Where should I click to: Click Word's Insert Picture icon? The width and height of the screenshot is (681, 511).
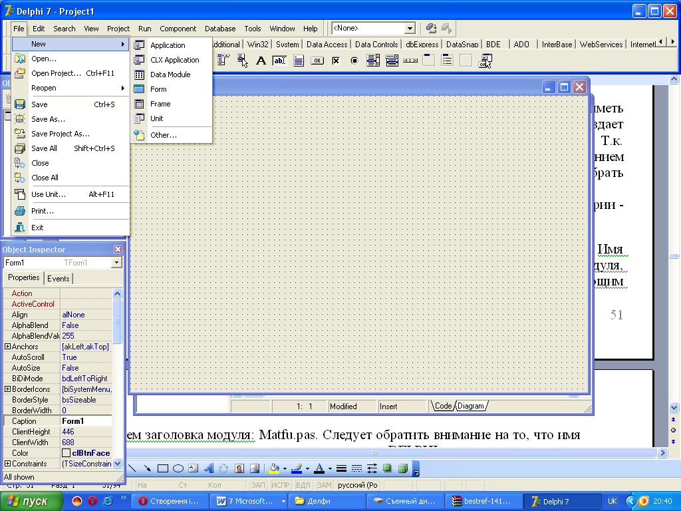click(x=255, y=468)
